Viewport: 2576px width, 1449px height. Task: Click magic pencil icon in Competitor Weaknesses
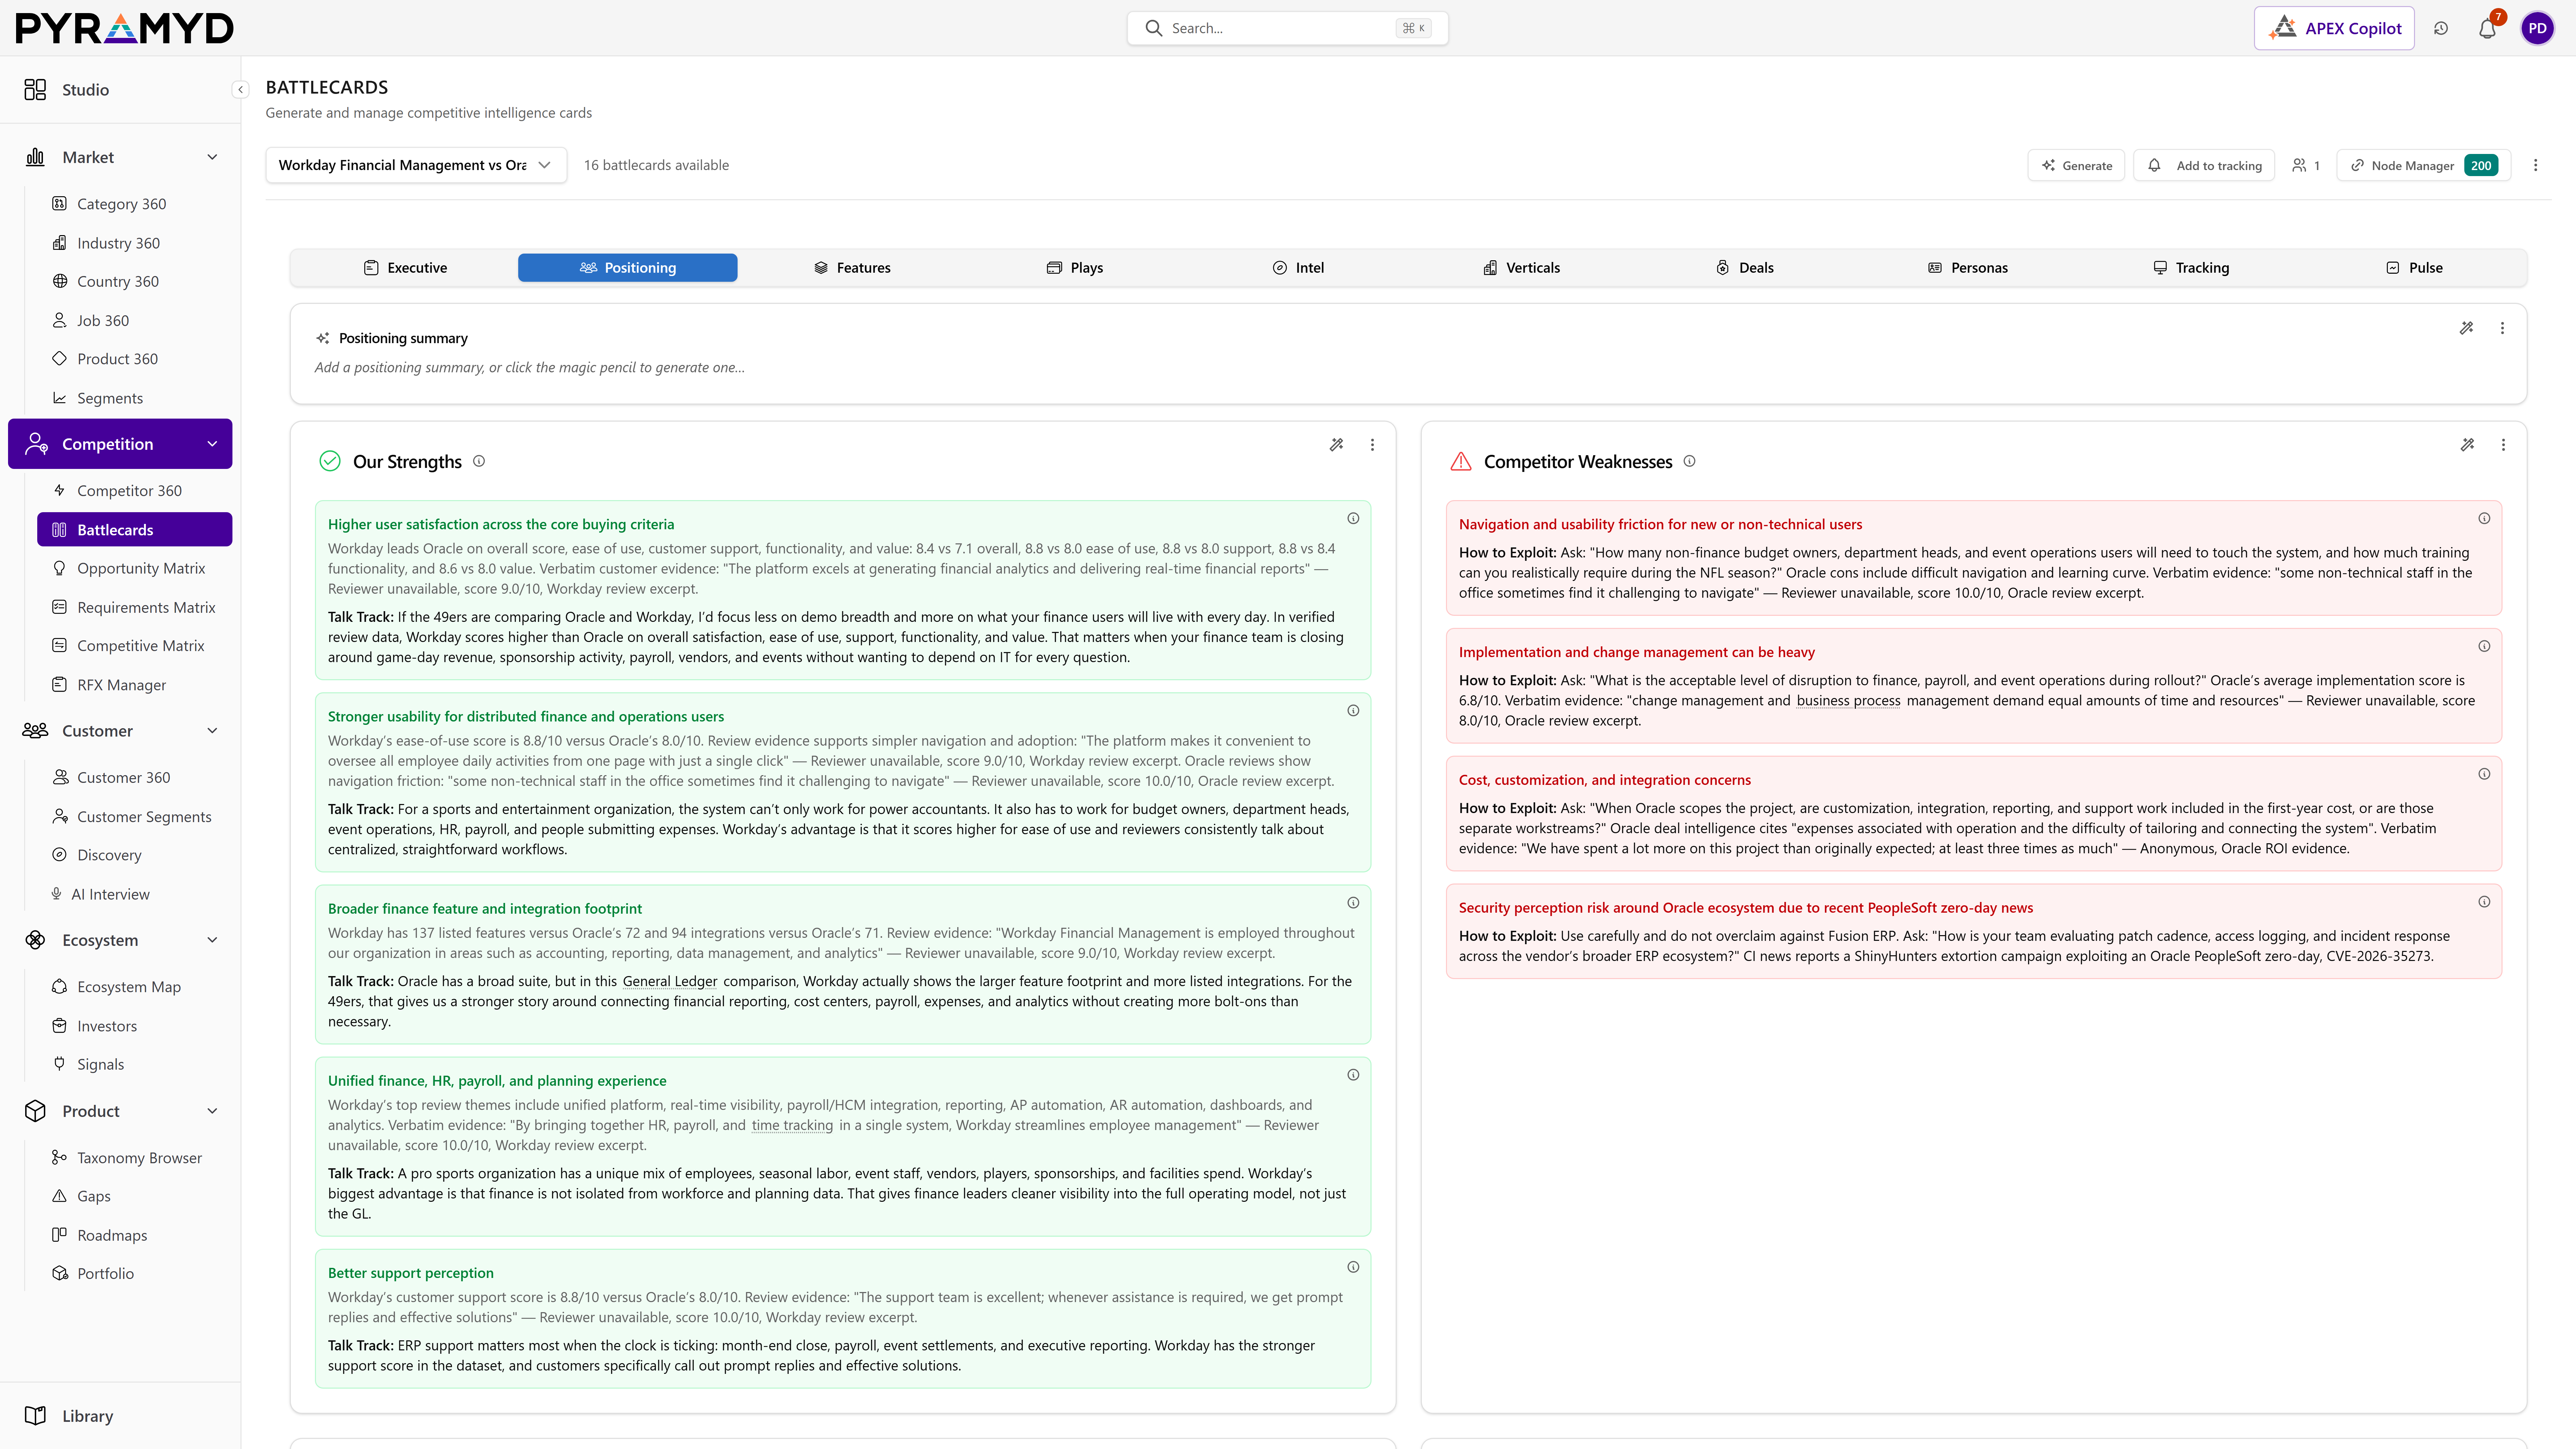(2467, 445)
